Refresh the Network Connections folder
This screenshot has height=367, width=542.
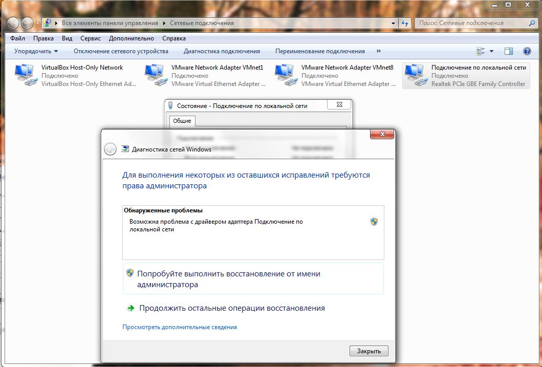pos(404,23)
